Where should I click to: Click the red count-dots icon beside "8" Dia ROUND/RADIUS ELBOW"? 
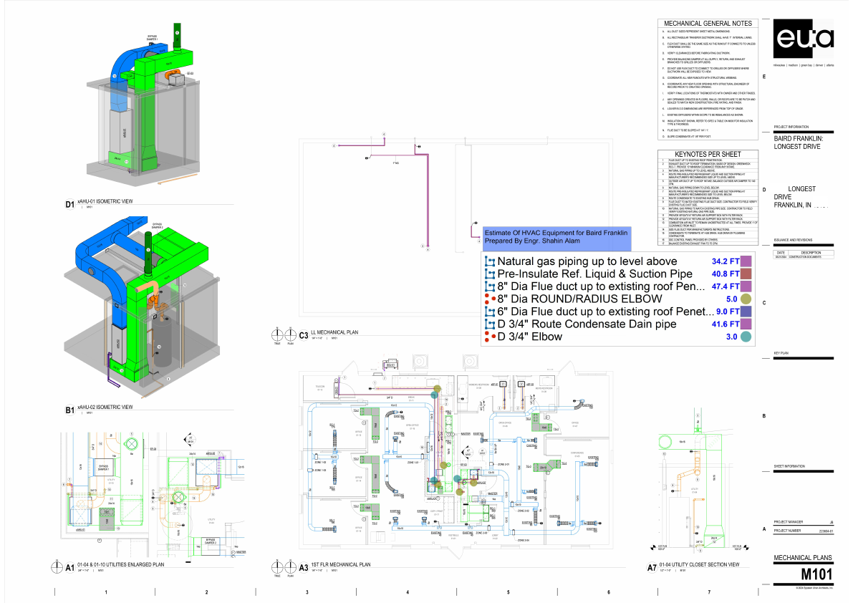[489, 299]
